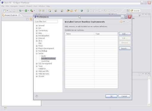Click the Save toolbar icon
The image size is (152, 111).
tap(10, 11)
